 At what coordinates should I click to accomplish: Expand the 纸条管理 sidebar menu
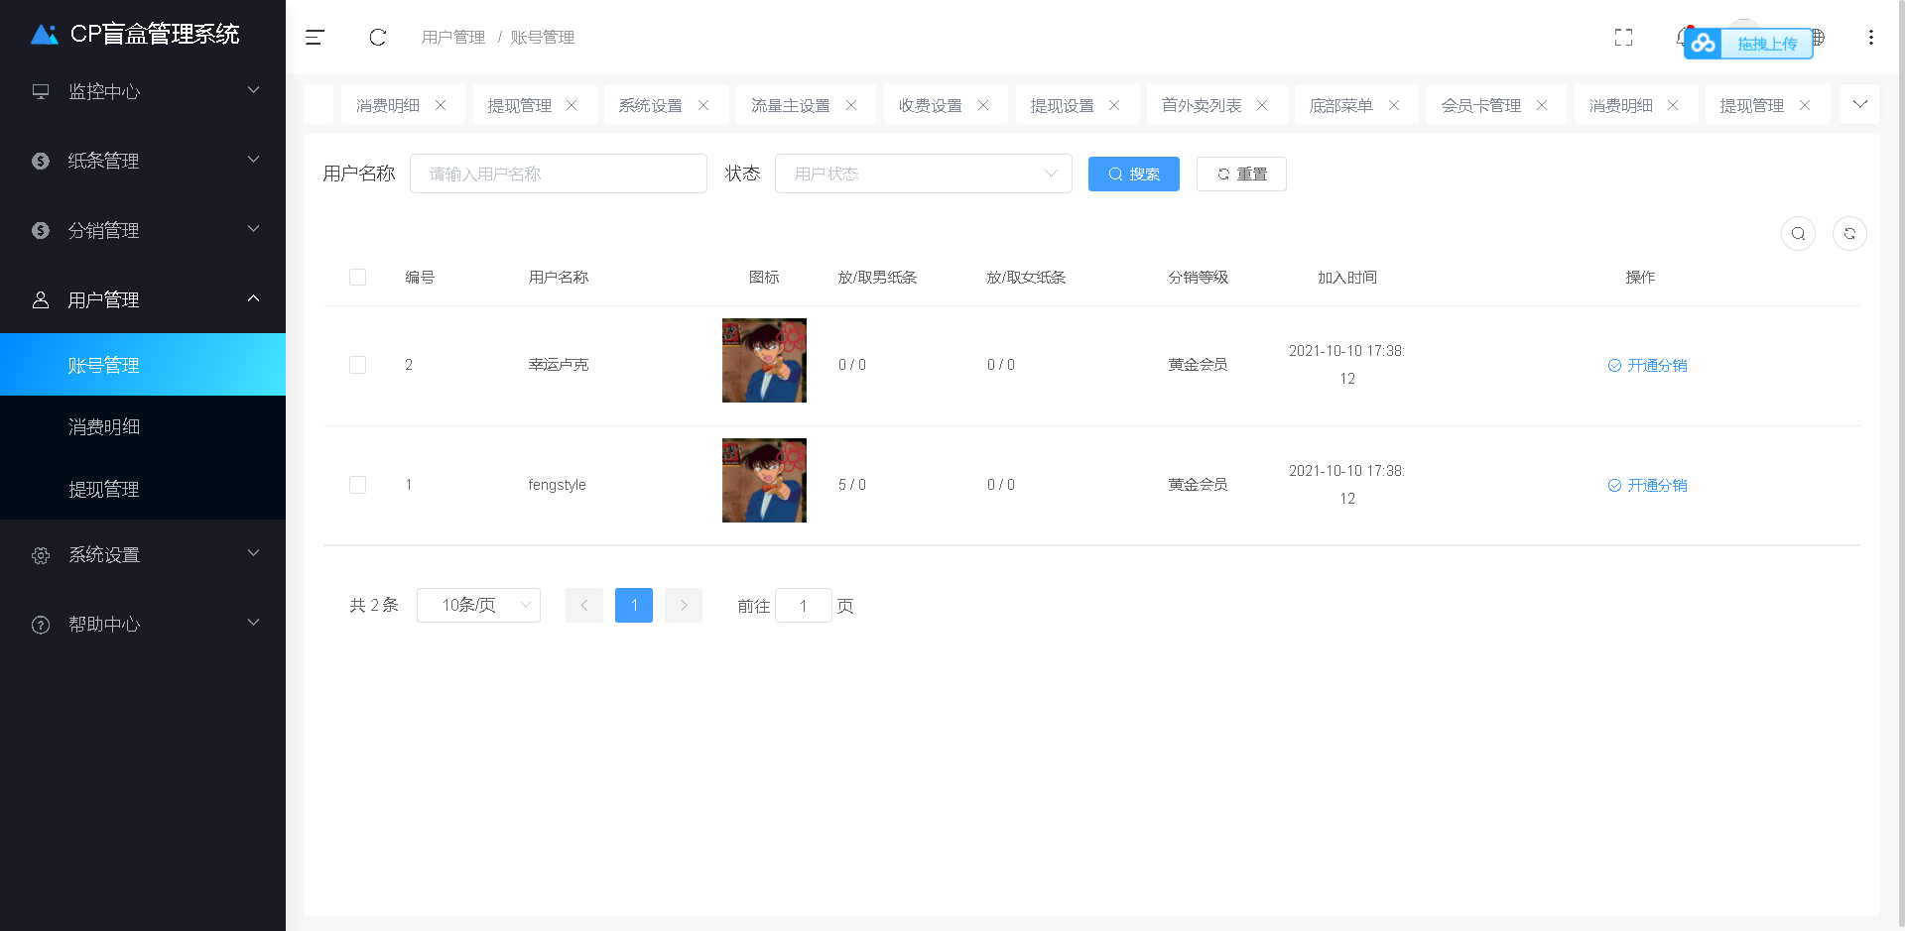[143, 161]
